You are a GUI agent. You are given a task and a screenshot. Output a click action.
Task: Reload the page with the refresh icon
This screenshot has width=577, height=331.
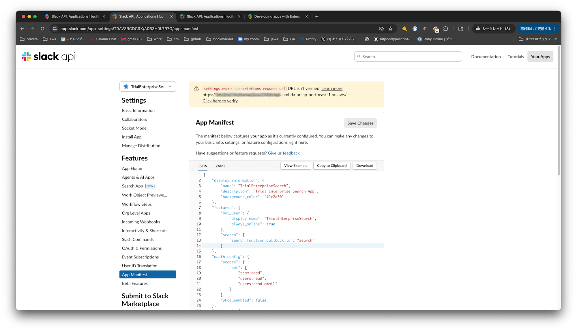click(42, 29)
